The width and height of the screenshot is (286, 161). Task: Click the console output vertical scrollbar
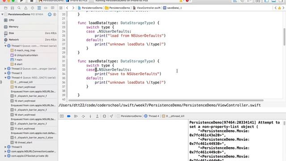284,123
